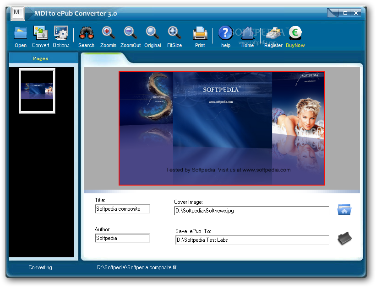This screenshot has width=376, height=287.
Task: Close the MDI to ePub Converter window
Action: (x=356, y=13)
